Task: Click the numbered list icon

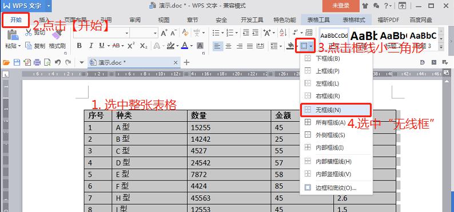Action: pyautogui.click(x=230, y=33)
